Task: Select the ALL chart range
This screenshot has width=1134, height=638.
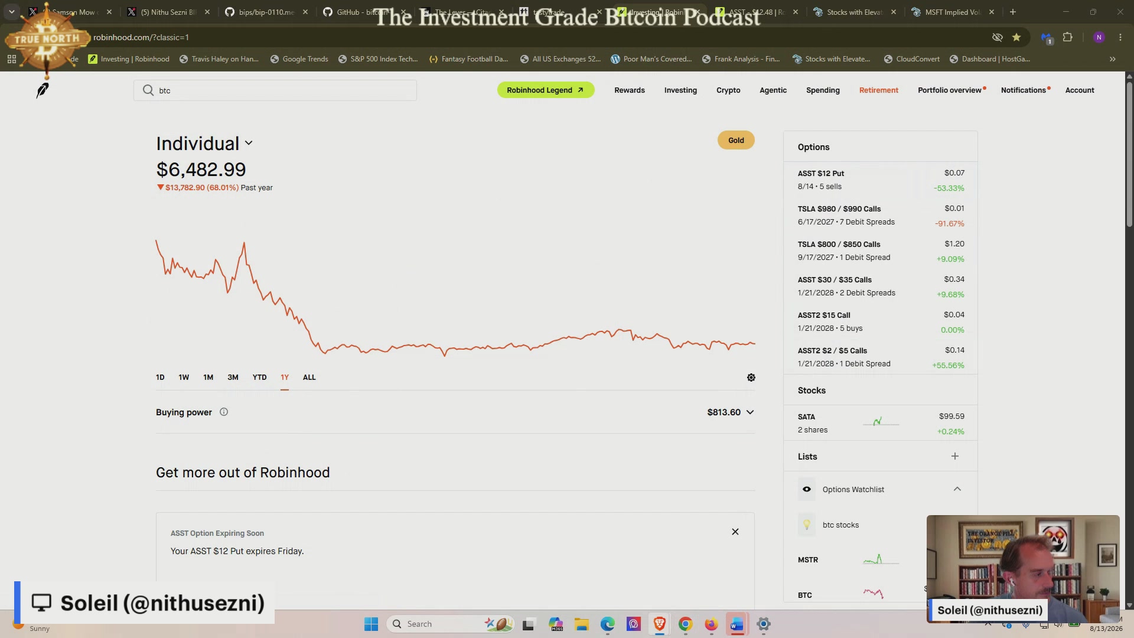Action: 309,377
